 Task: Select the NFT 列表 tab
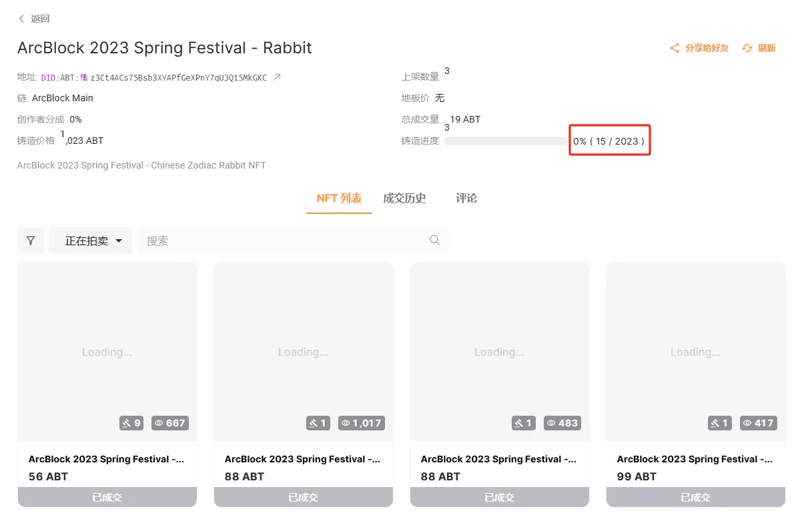339,198
